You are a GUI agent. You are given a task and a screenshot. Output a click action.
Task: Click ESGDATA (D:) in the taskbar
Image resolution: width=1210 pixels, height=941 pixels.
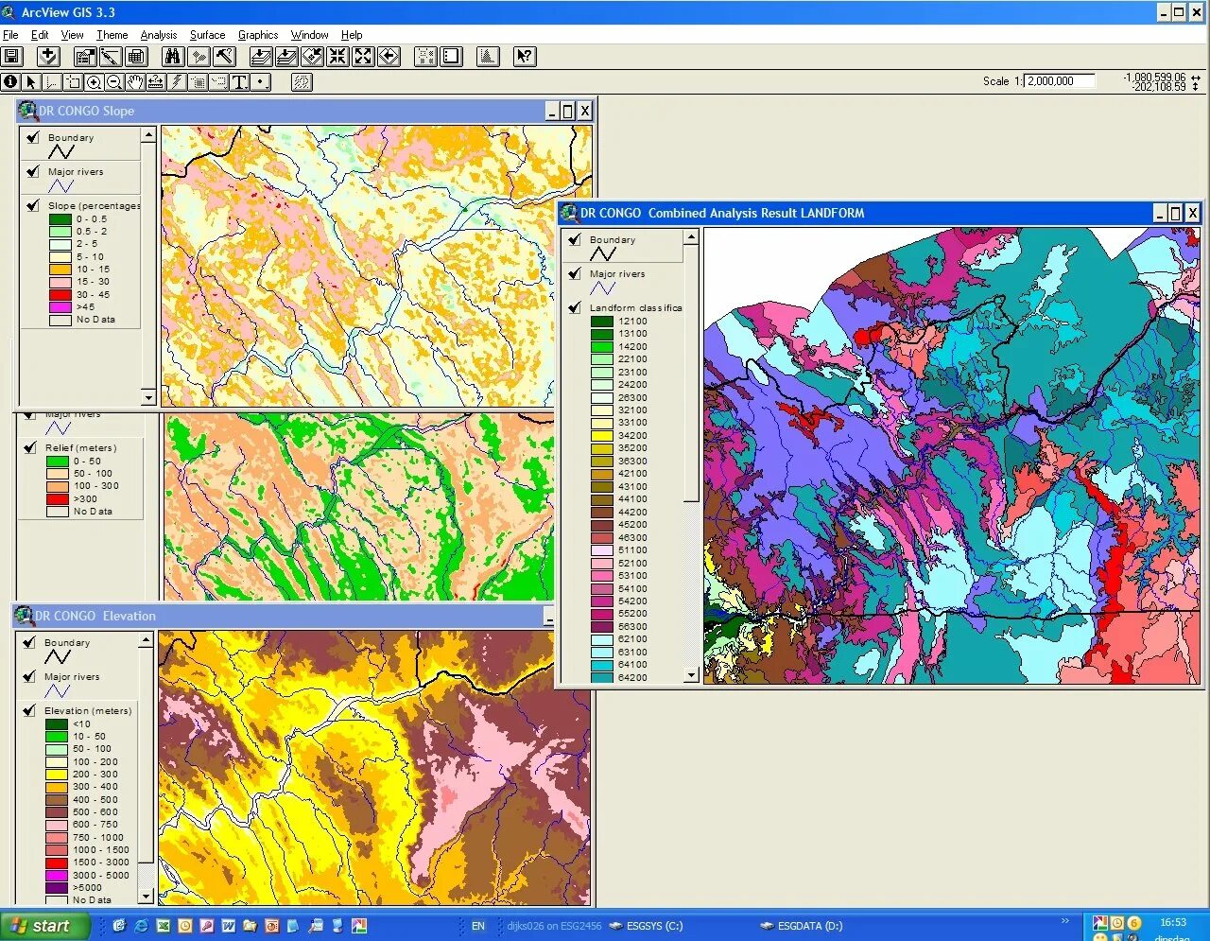point(802,926)
